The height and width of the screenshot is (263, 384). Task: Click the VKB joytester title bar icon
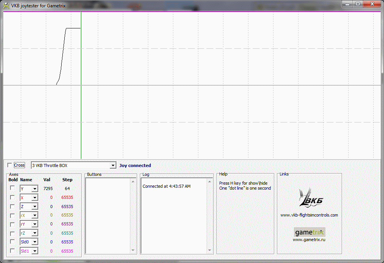(x=6, y=5)
